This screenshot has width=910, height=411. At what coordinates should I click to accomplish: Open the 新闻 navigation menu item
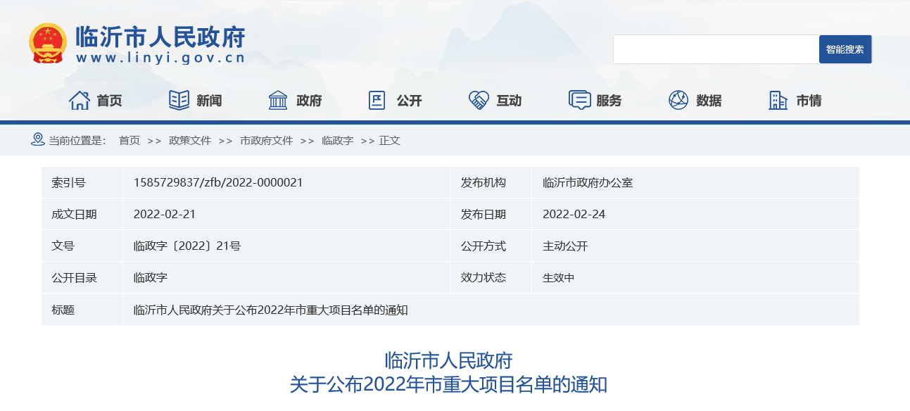click(x=209, y=101)
